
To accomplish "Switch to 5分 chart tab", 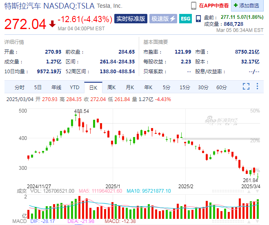I will [x=167, y=87].
